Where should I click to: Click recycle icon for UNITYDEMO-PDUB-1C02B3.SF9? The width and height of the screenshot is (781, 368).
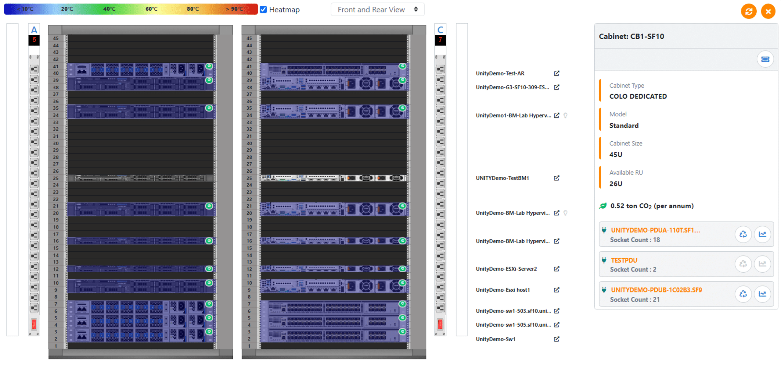(x=743, y=294)
